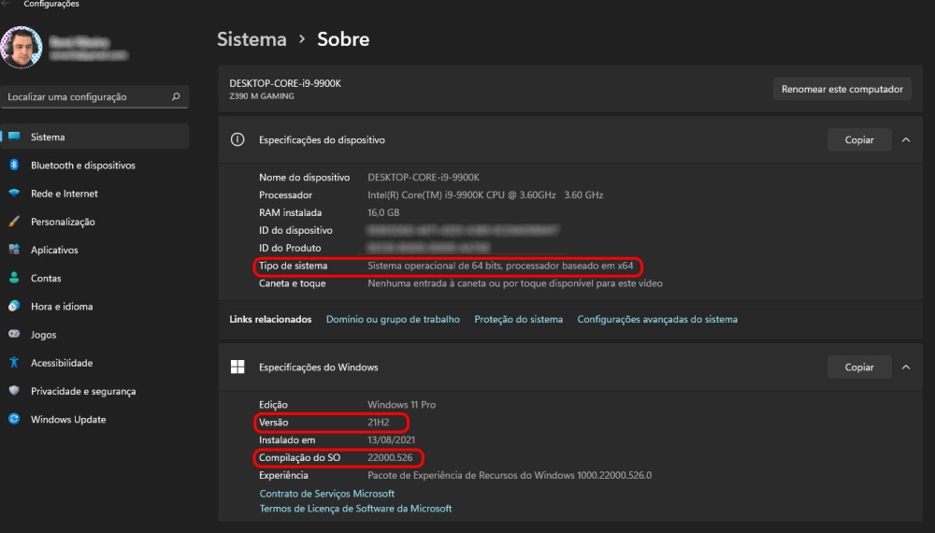The image size is (935, 533).
Task: Select Hora e idioma
Action: [94, 306]
